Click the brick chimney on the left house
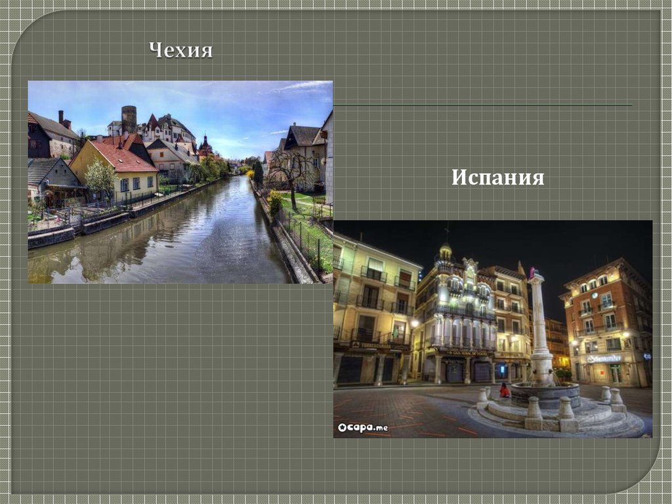 61,117
